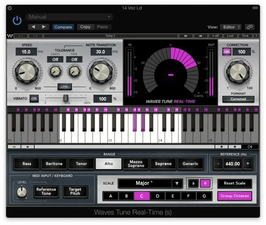Viewport: 266px width, 225px height.
Task: Increase reference Hz with plus button
Action: pyautogui.click(x=248, y=163)
